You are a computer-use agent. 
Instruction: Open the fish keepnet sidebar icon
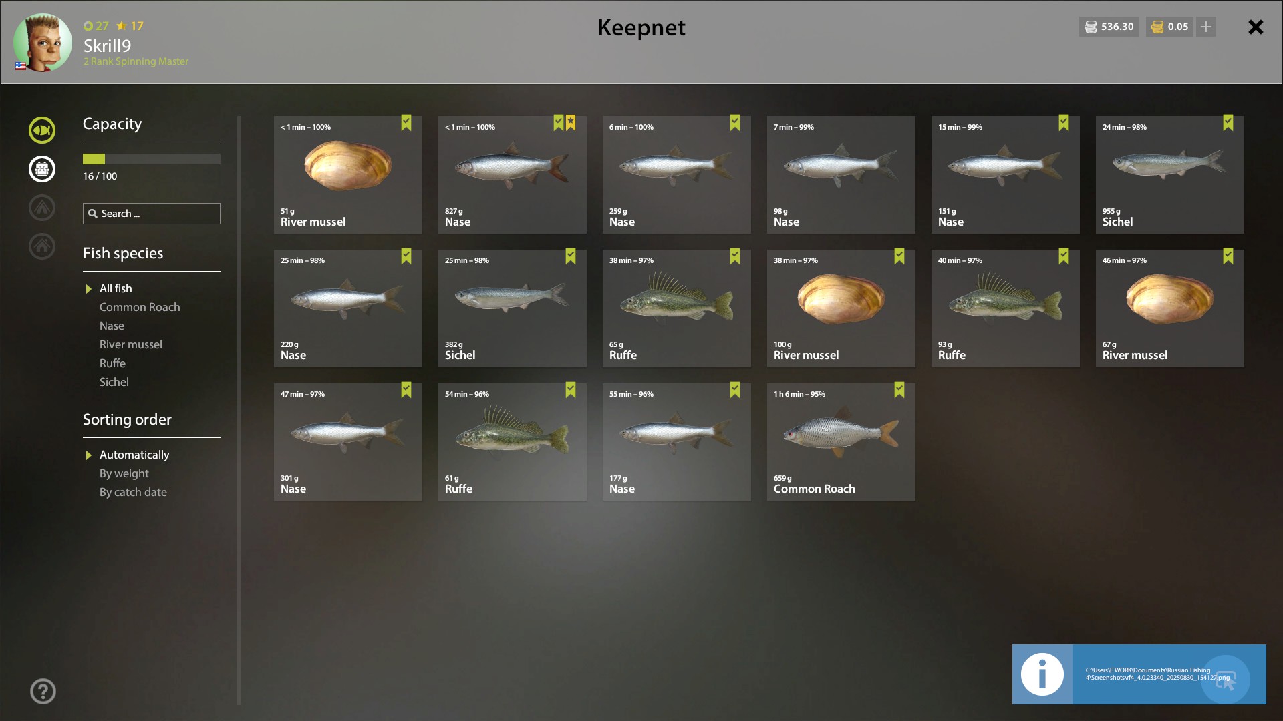click(x=42, y=130)
